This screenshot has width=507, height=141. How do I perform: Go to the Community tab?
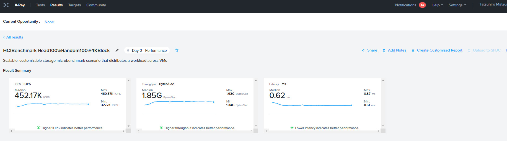(96, 5)
